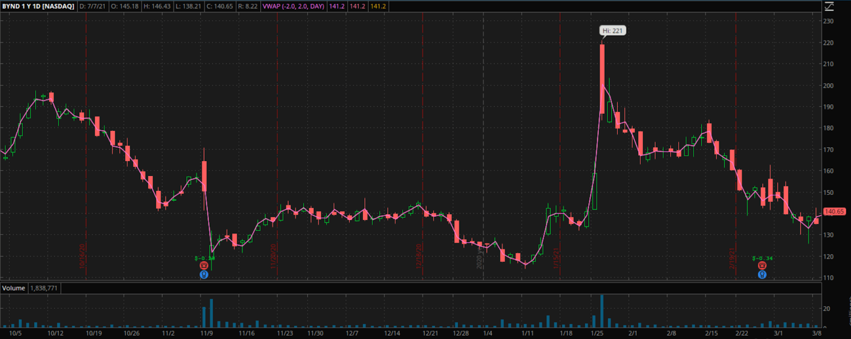
Task: Click the 10/16/20 expiration line label
Action: (82, 256)
